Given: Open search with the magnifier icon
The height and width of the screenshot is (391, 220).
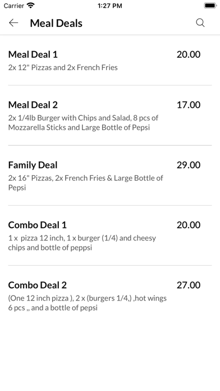Looking at the screenshot, I should pos(200,23).
